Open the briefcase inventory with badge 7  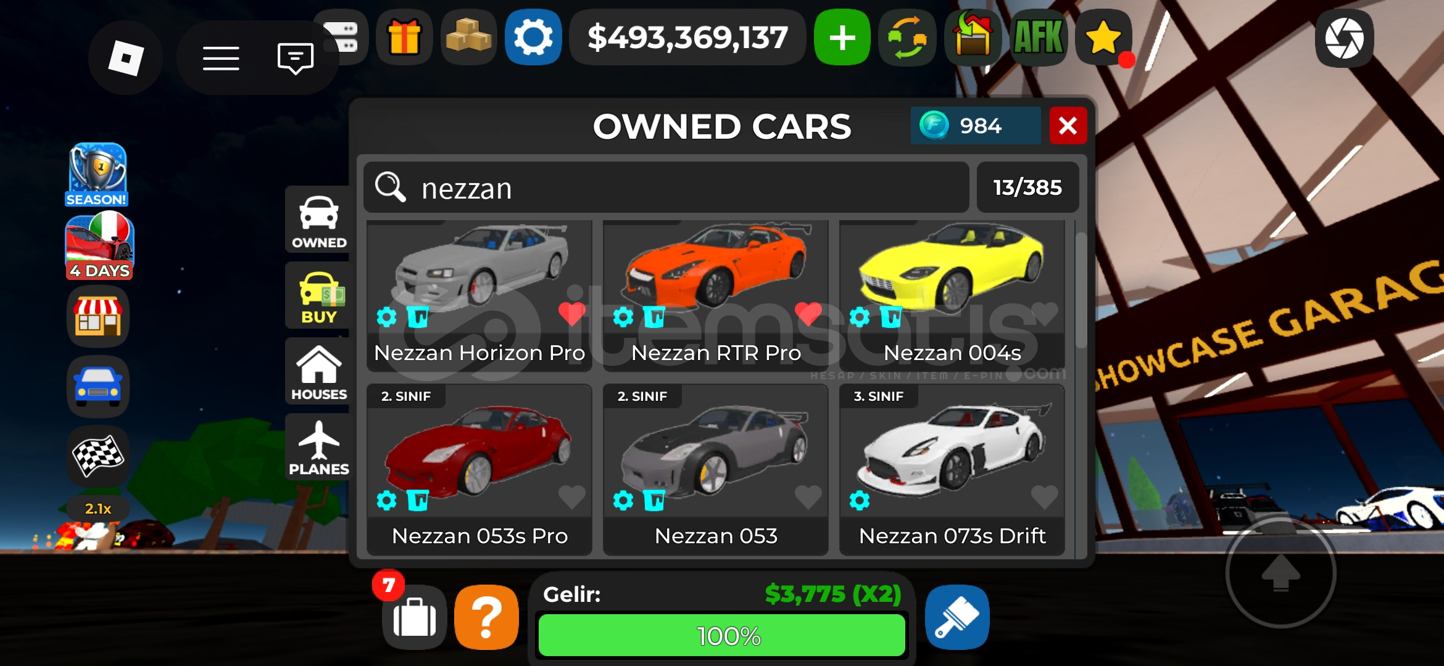coord(414,617)
